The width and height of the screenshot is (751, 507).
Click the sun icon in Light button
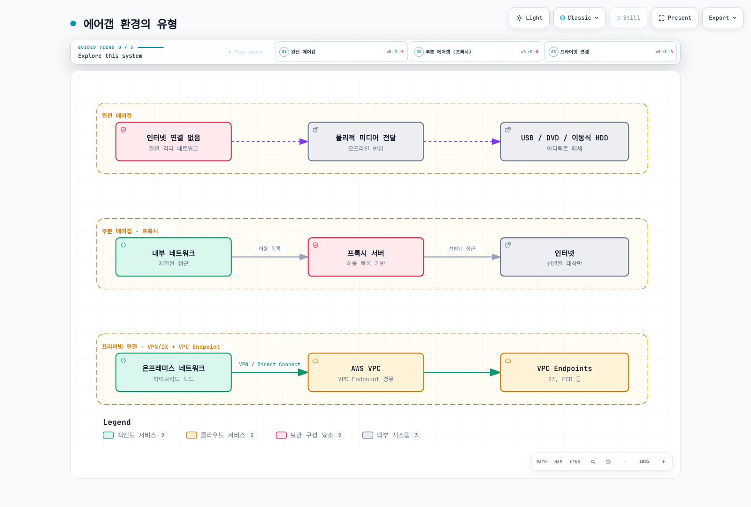(519, 18)
